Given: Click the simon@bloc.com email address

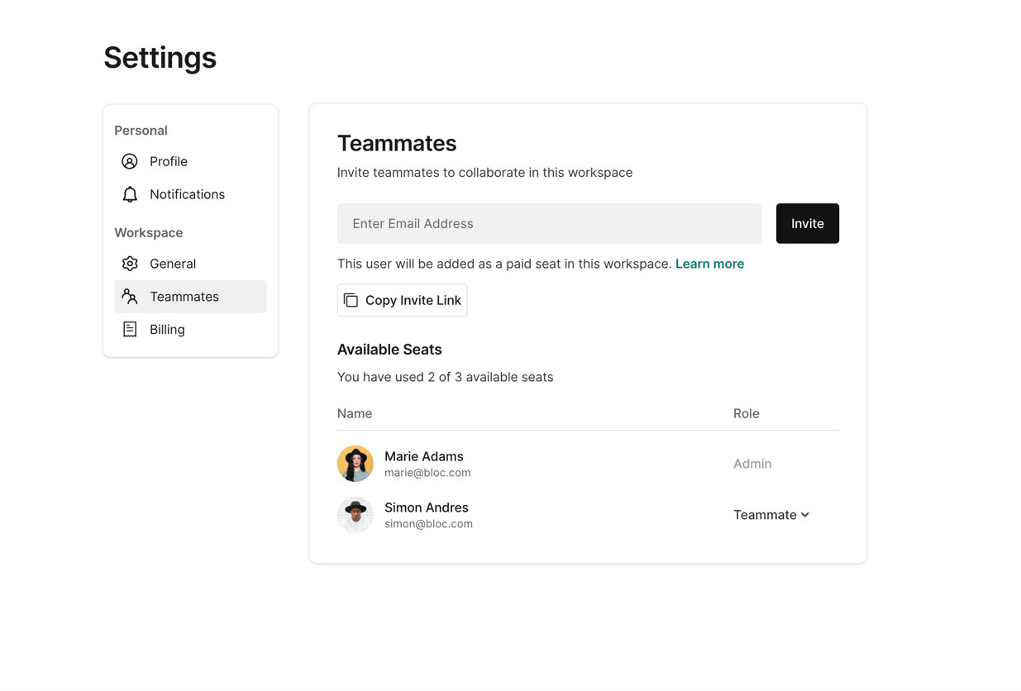Looking at the screenshot, I should tap(428, 524).
